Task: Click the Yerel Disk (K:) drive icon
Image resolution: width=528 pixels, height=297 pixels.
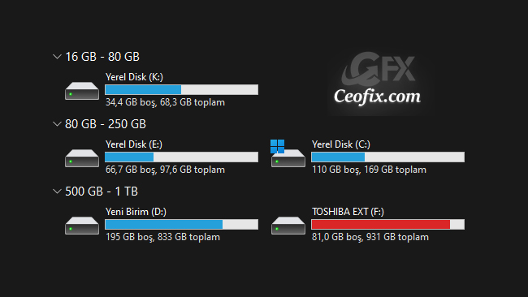Action: point(82,90)
